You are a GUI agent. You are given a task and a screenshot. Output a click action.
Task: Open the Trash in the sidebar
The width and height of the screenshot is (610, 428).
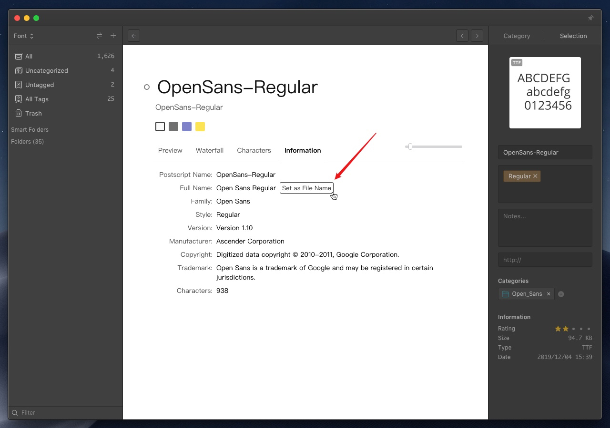pos(65,113)
